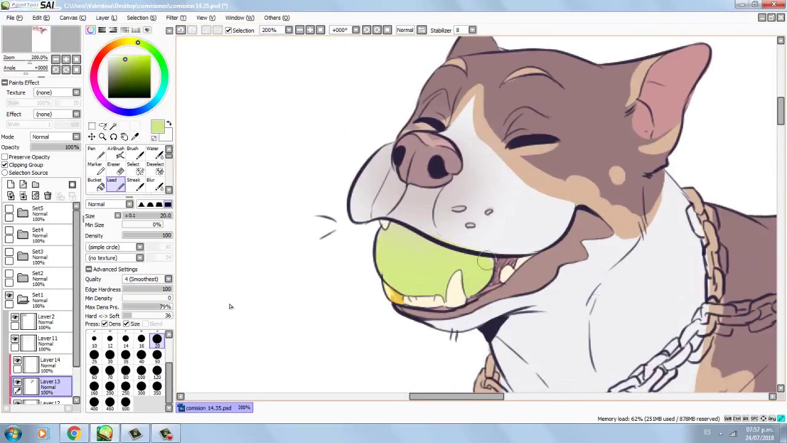Create a new layer
Viewport: 787px width, 443px height.
pyautogui.click(x=10, y=185)
